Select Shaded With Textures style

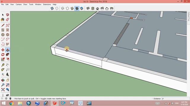(77, 9)
